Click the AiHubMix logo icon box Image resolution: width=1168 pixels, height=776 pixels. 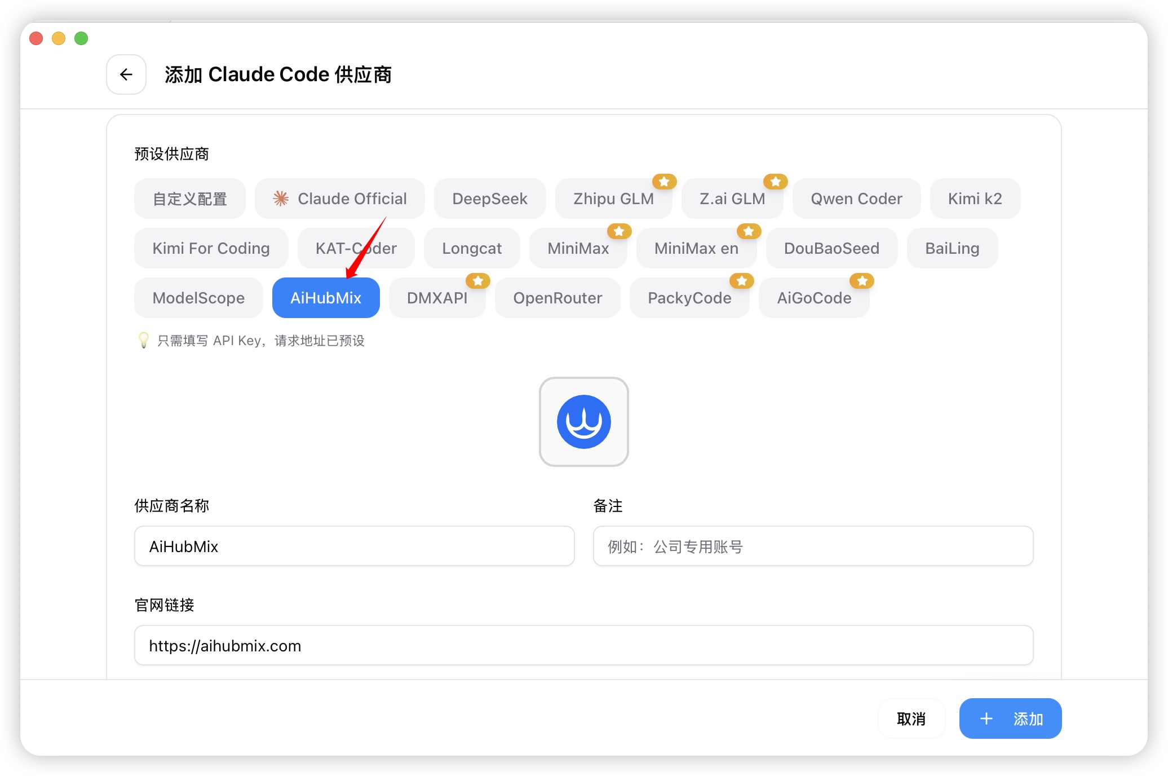pos(583,422)
